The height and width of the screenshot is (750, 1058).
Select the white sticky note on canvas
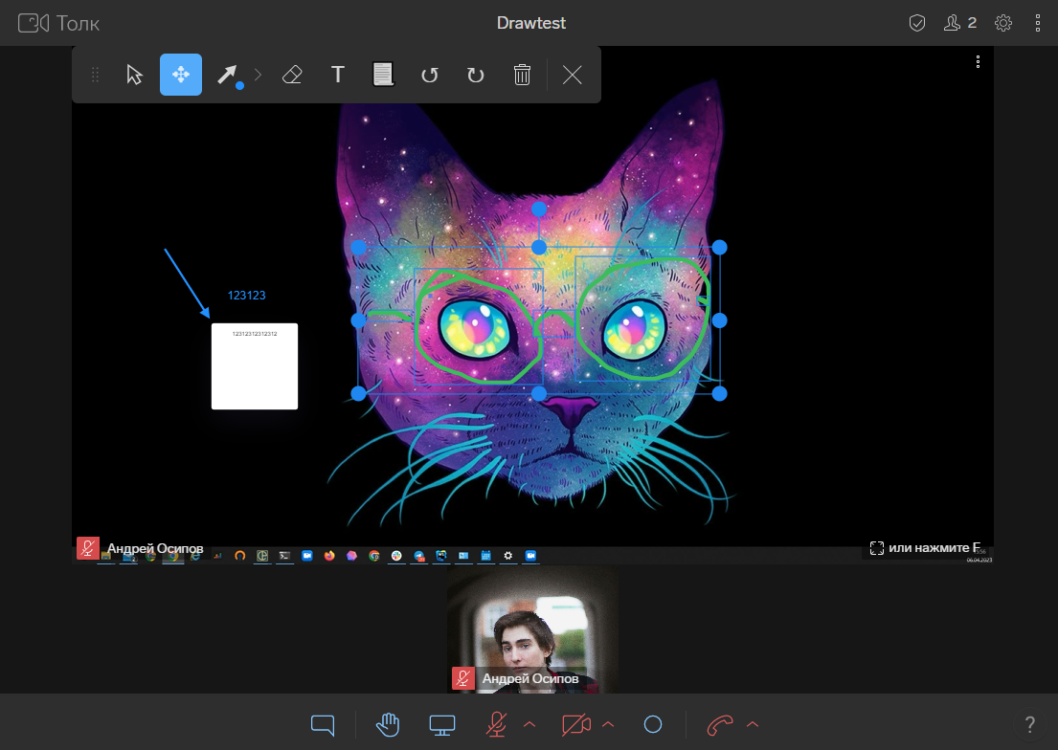click(255, 366)
